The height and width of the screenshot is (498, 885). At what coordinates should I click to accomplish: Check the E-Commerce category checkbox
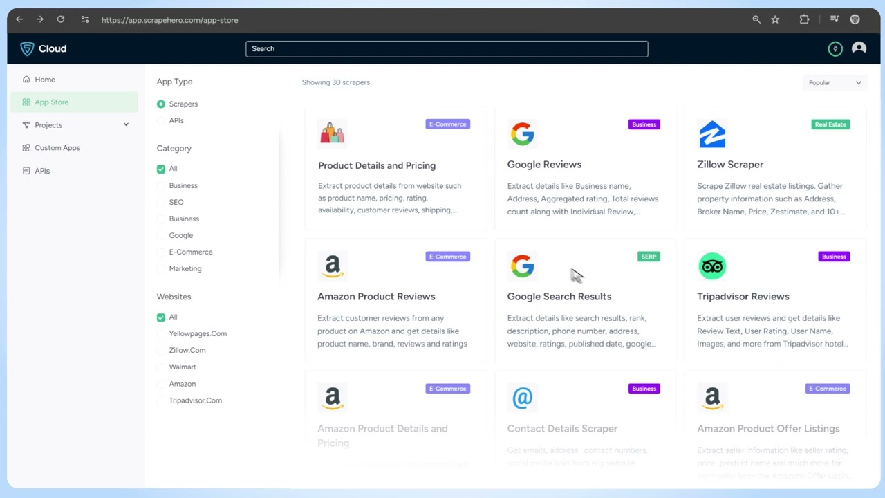coord(161,252)
